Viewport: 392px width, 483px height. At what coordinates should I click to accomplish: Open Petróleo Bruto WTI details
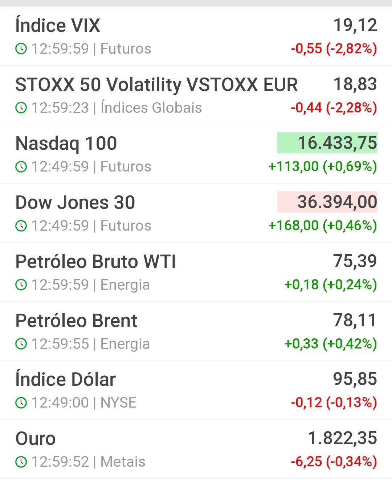tap(95, 261)
